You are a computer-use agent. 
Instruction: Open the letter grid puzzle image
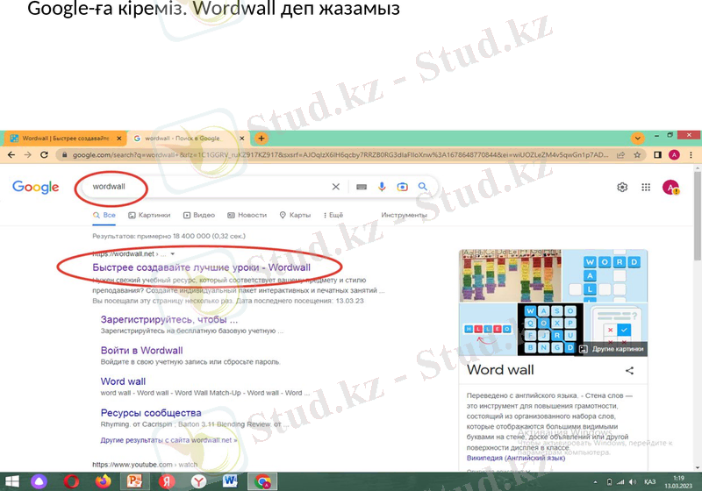tap(550, 329)
